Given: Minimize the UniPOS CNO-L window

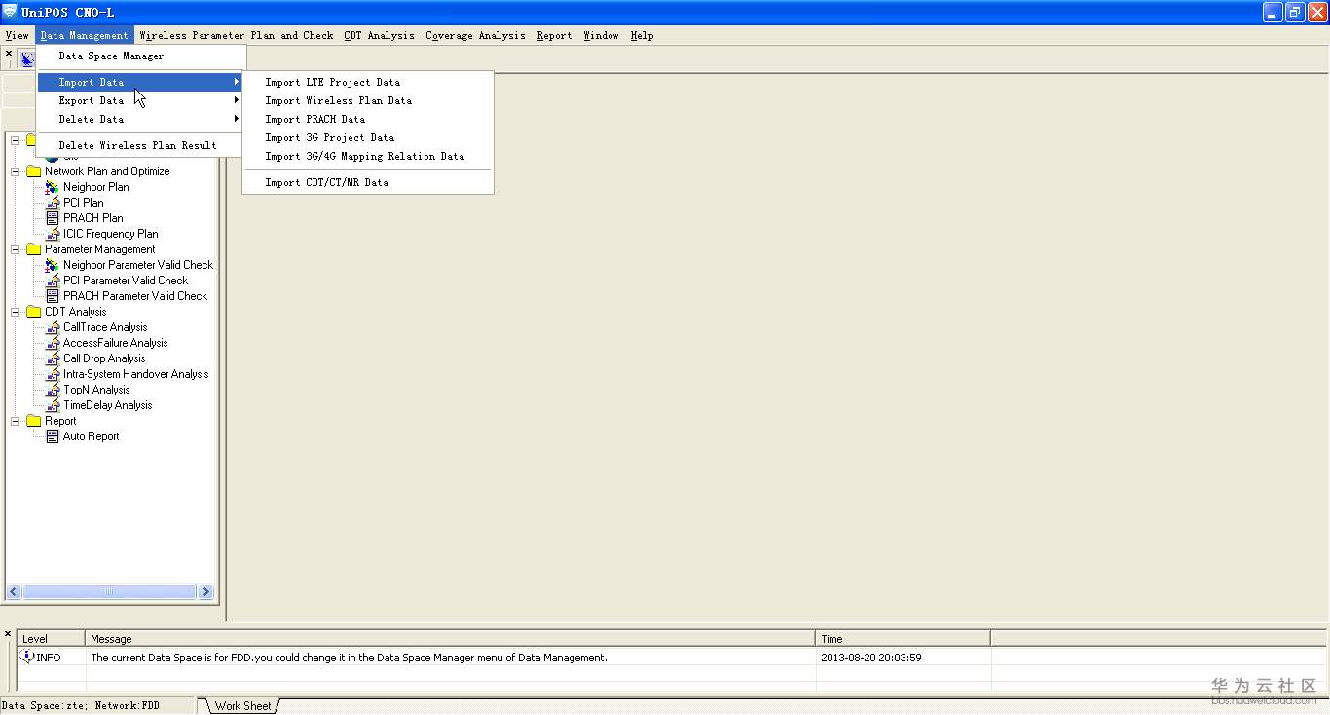Looking at the screenshot, I should point(1273,12).
